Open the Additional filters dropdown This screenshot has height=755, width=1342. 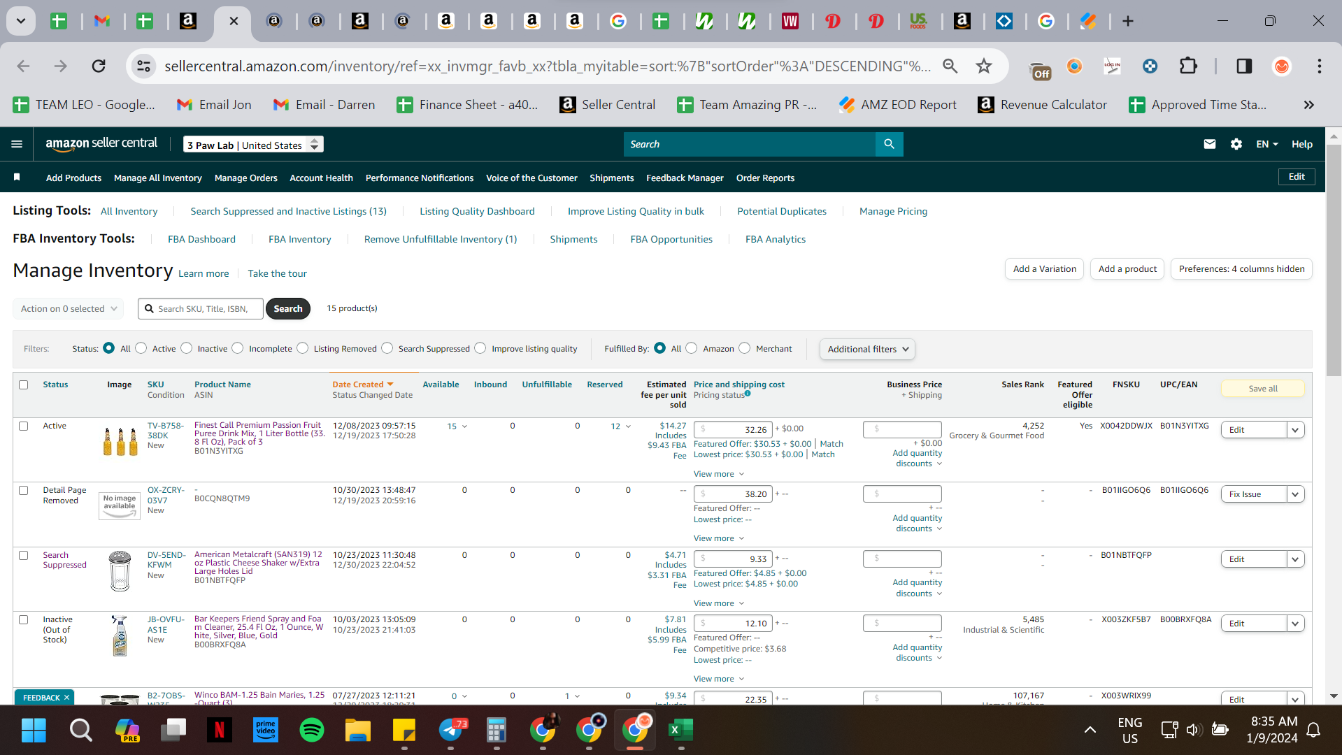pyautogui.click(x=867, y=349)
